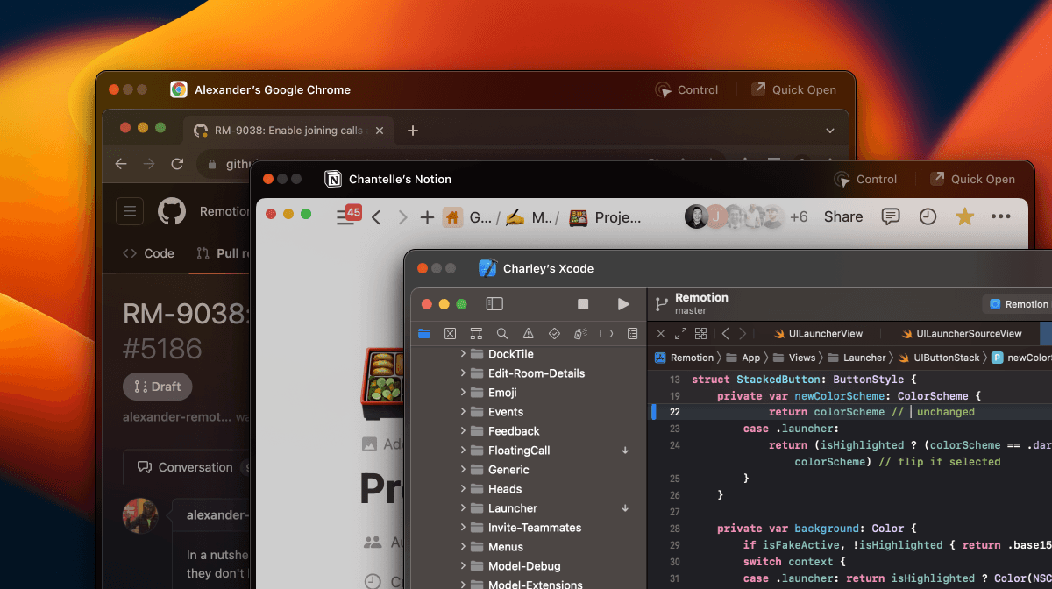Expand DockTile folder in Xcode navigator

click(463, 354)
